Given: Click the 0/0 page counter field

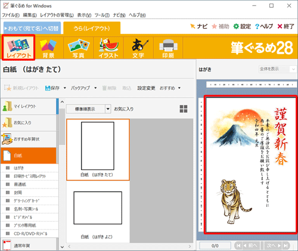Looking at the screenshot, I should coord(215,246).
